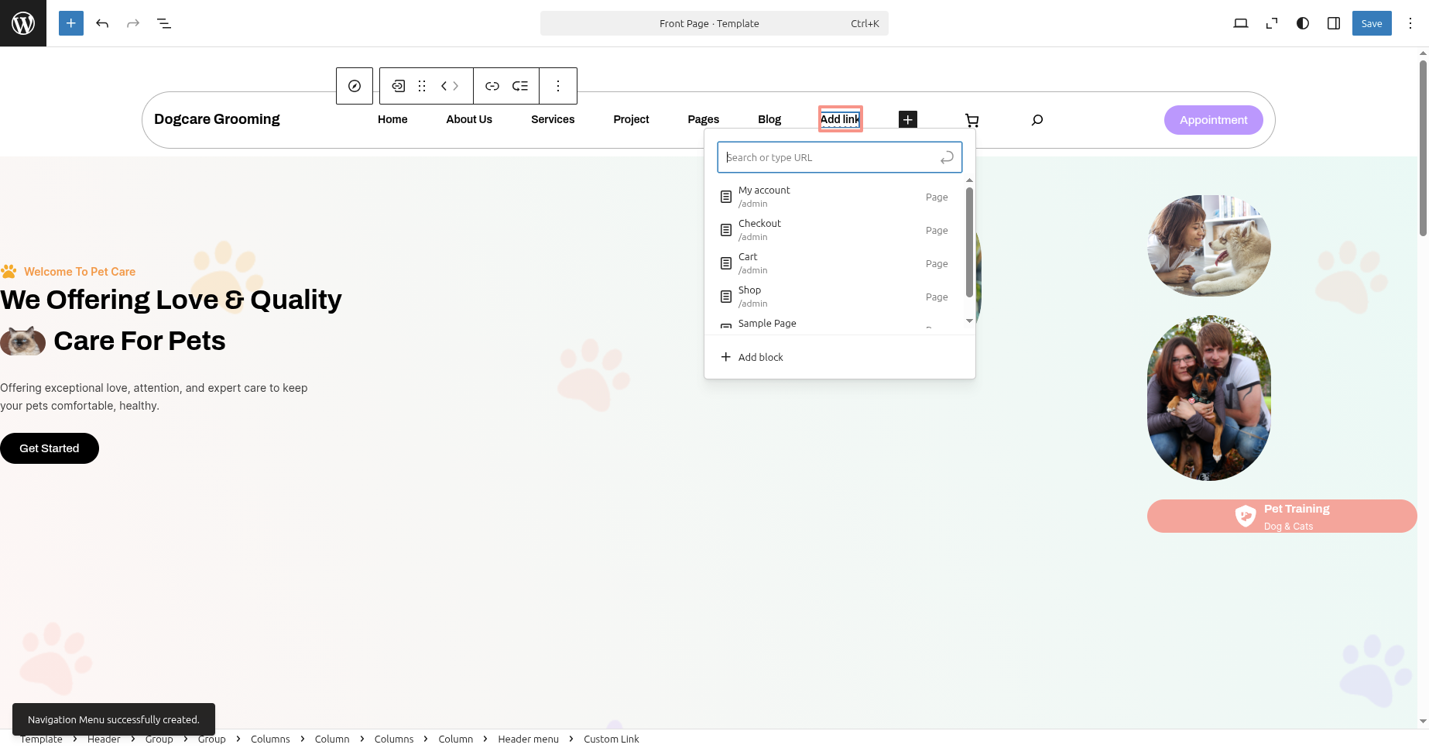Open the Document Overview list view
The width and height of the screenshot is (1429, 748).
pos(164,23)
